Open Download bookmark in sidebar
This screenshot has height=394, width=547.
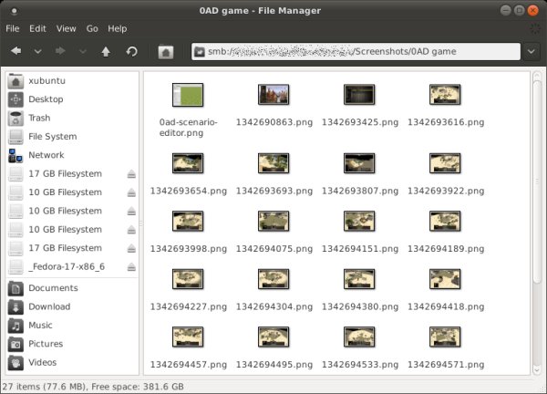pos(72,306)
